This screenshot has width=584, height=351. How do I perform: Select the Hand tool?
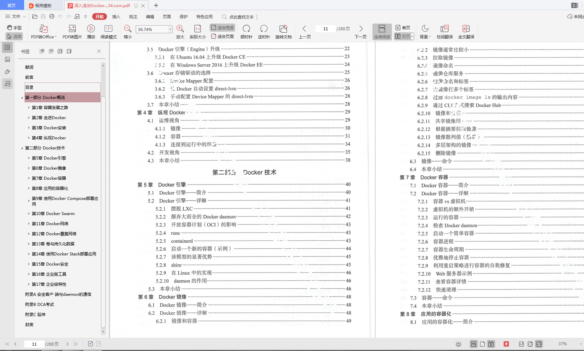[x=14, y=28]
